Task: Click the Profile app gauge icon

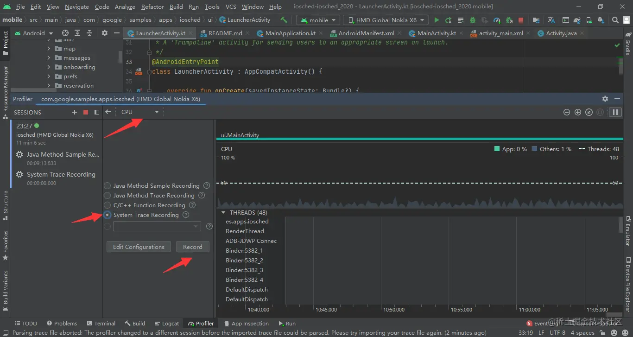Action: click(497, 20)
